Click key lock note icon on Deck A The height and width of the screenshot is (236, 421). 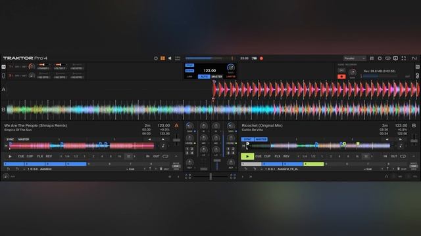(163, 146)
